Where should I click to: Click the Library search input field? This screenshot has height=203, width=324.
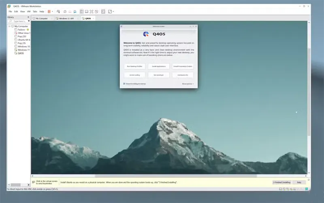click(x=19, y=21)
